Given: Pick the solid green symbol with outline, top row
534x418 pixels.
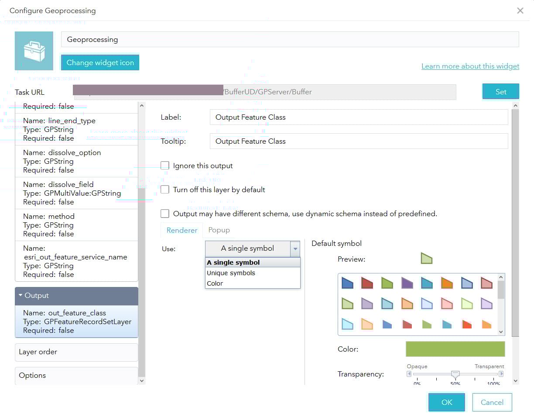Looking at the screenshot, I should [x=387, y=283].
